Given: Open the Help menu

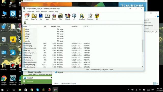Looking at the screenshot, I should (x=57, y=12).
